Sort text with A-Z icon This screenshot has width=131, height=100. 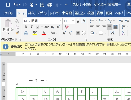coord(124,33)
